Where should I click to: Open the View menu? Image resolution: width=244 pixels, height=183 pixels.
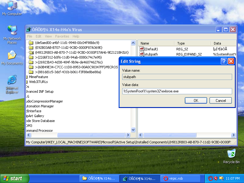point(48,36)
